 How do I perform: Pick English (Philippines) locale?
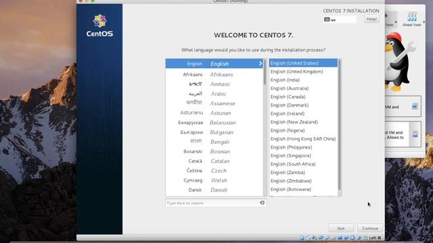(x=304, y=147)
